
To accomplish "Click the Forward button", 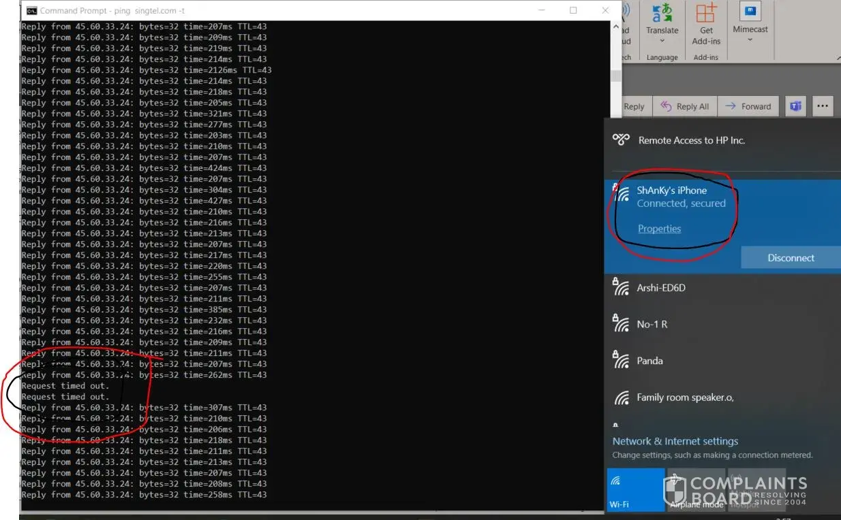I will pyautogui.click(x=748, y=106).
